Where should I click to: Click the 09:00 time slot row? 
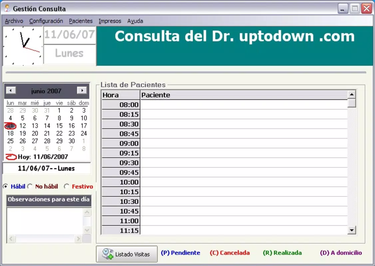tap(224, 144)
